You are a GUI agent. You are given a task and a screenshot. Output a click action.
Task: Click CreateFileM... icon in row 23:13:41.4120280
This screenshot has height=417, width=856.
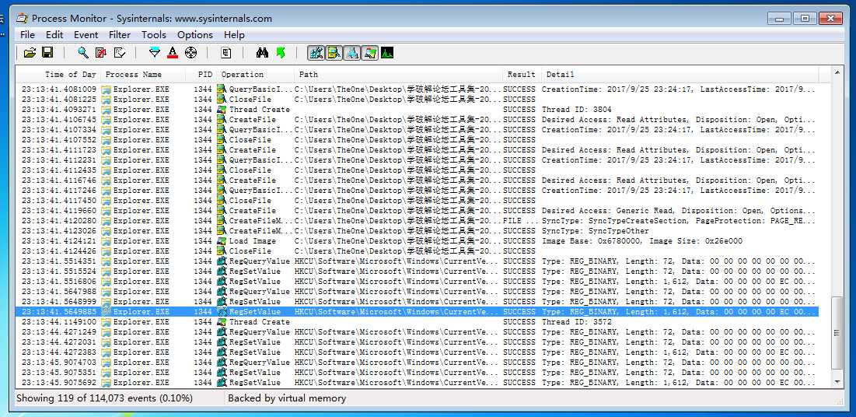221,221
